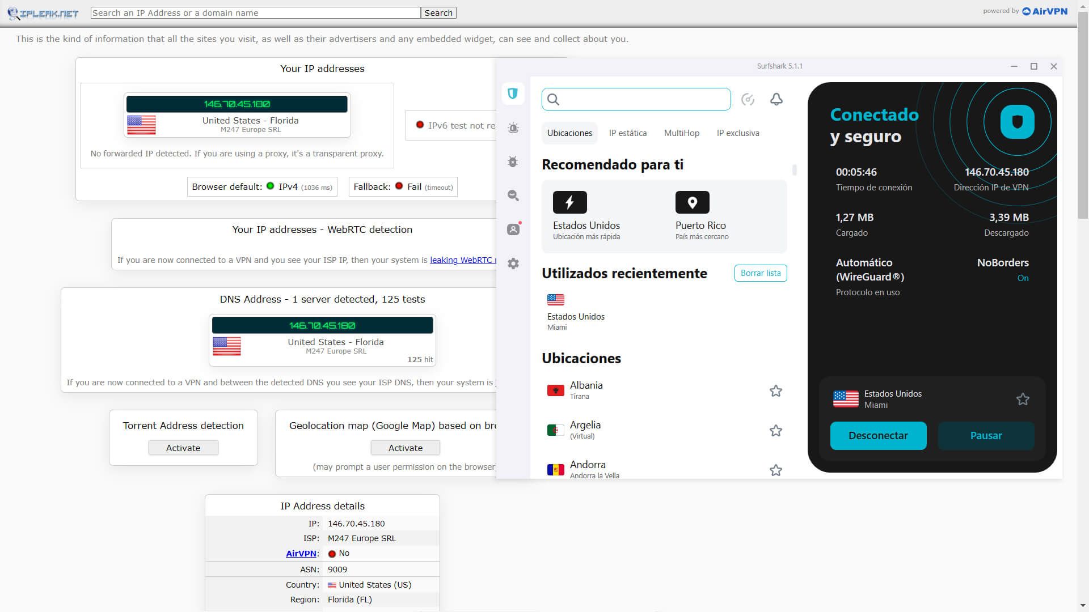Open the Alternative ID profile sidebar icon

pos(513,229)
